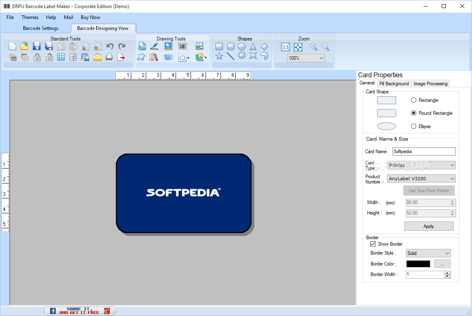
Task: Click the printer icon
Action: [109, 57]
